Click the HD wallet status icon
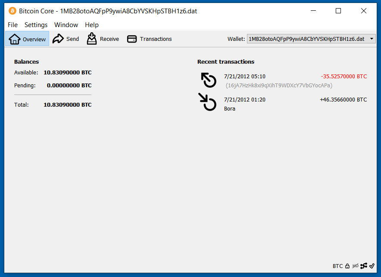This screenshot has width=381, height=277. [356, 266]
